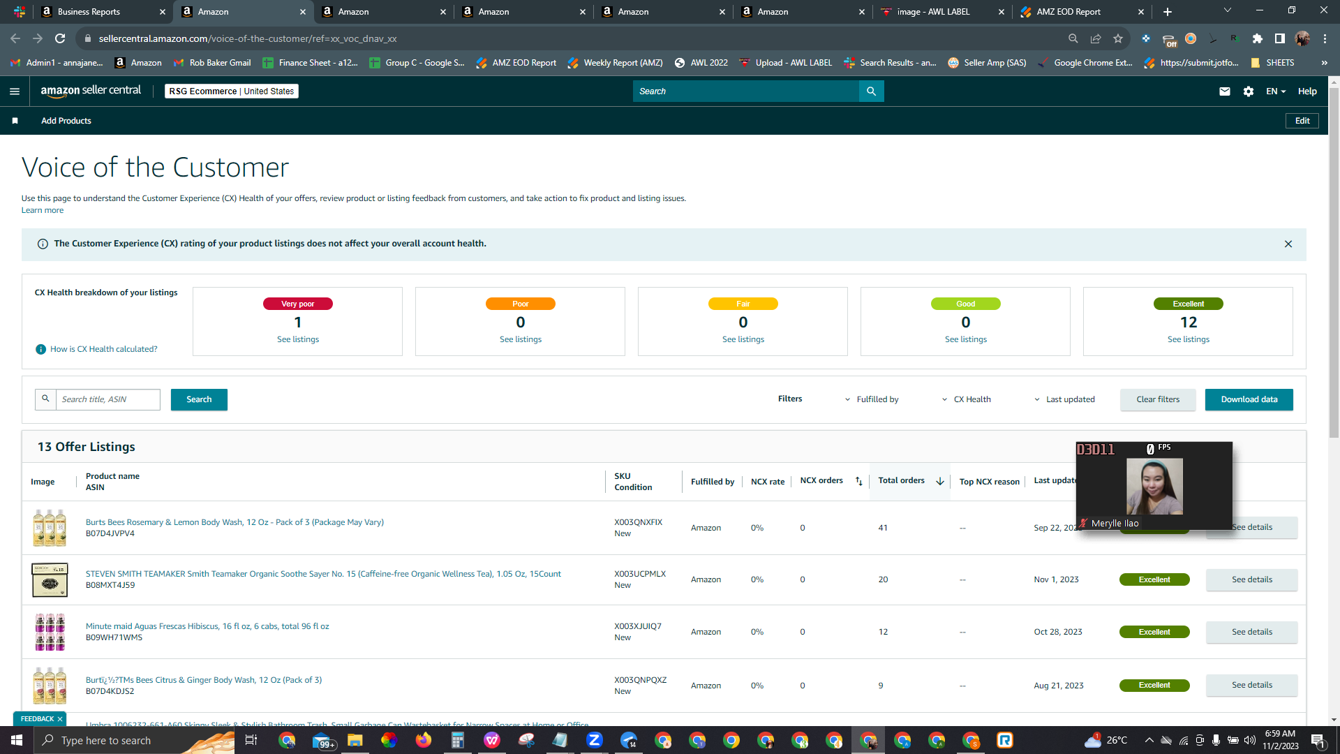Screen dimensions: 1340x754
Task: Launch Firefox from the taskbar
Action: pos(424,740)
